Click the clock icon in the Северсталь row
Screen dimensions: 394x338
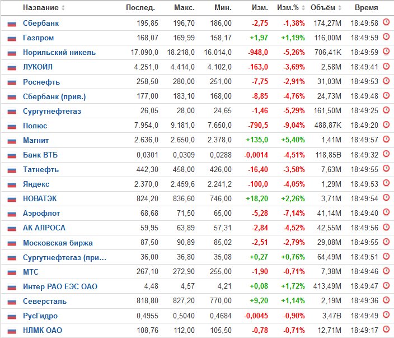(x=386, y=300)
